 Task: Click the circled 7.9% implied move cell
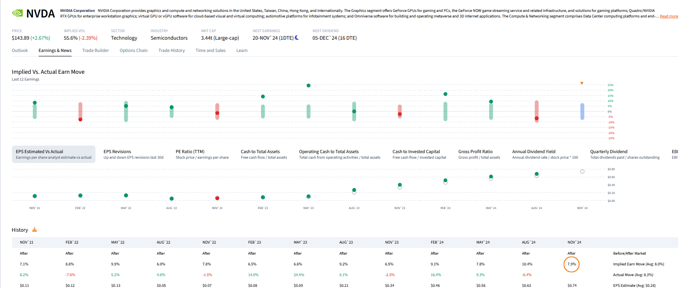572,264
